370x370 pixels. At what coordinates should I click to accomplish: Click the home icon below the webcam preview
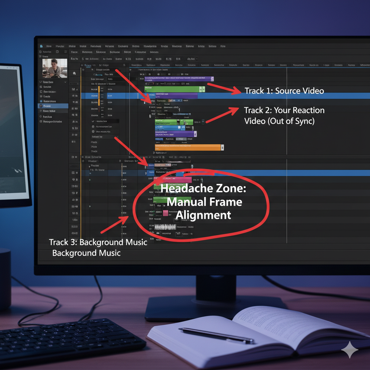(x=74, y=73)
